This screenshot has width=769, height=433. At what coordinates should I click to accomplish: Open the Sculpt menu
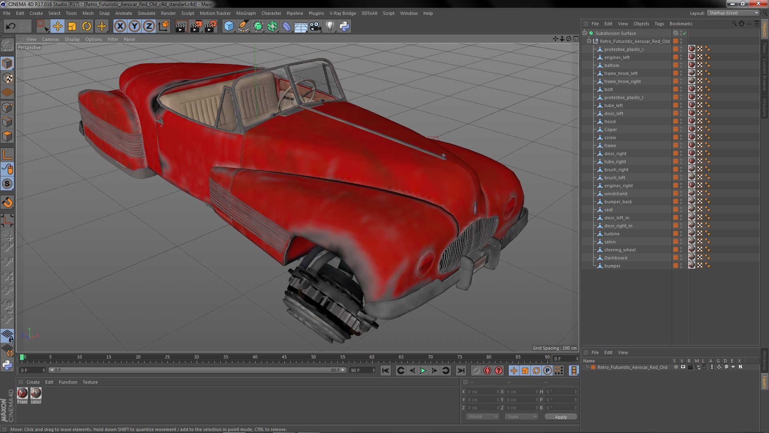pyautogui.click(x=187, y=13)
